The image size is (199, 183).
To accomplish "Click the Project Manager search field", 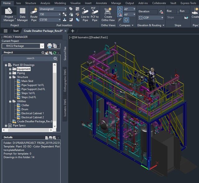I will tap(30, 59).
